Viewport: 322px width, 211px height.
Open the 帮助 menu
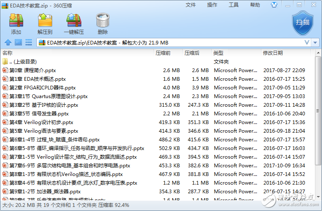[x=255, y=5]
